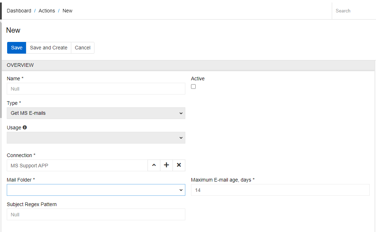Clear the Connection with X icon
This screenshot has width=376, height=232.
click(x=179, y=165)
